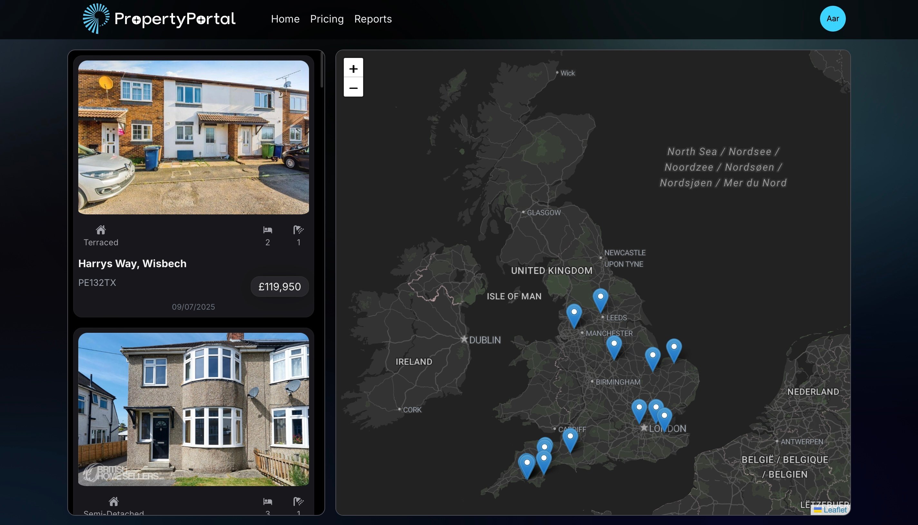Click the PE132TX postcode text

coord(97,282)
